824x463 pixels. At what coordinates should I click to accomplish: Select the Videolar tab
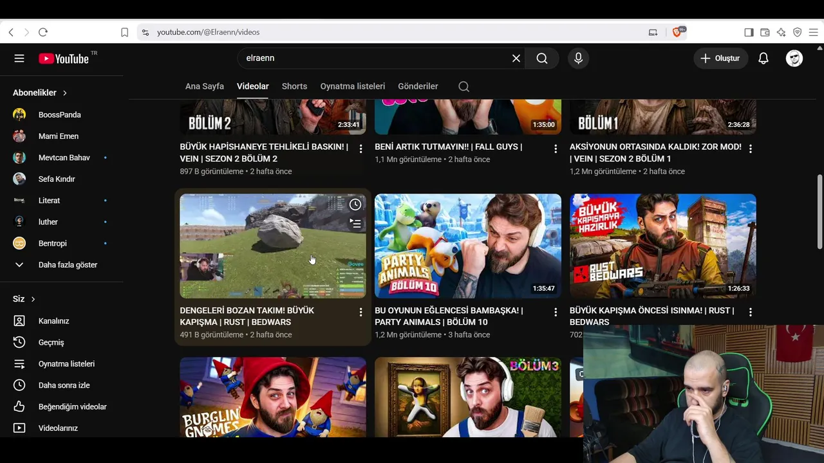click(x=253, y=86)
